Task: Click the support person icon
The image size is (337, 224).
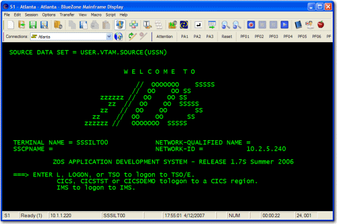Action: pos(309,25)
